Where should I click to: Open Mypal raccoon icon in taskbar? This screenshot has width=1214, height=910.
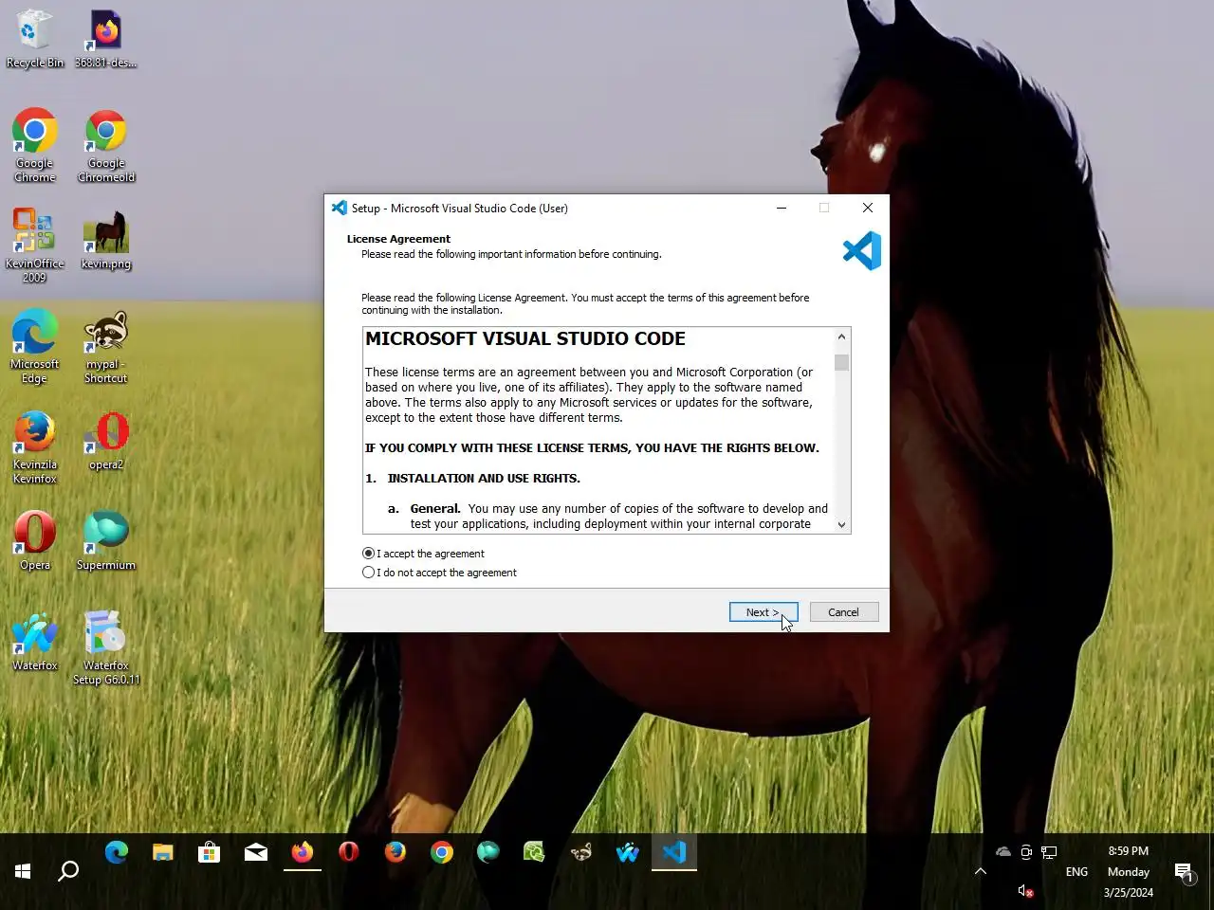(x=581, y=852)
